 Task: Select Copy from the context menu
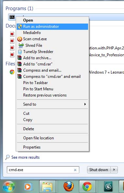coord(53,120)
